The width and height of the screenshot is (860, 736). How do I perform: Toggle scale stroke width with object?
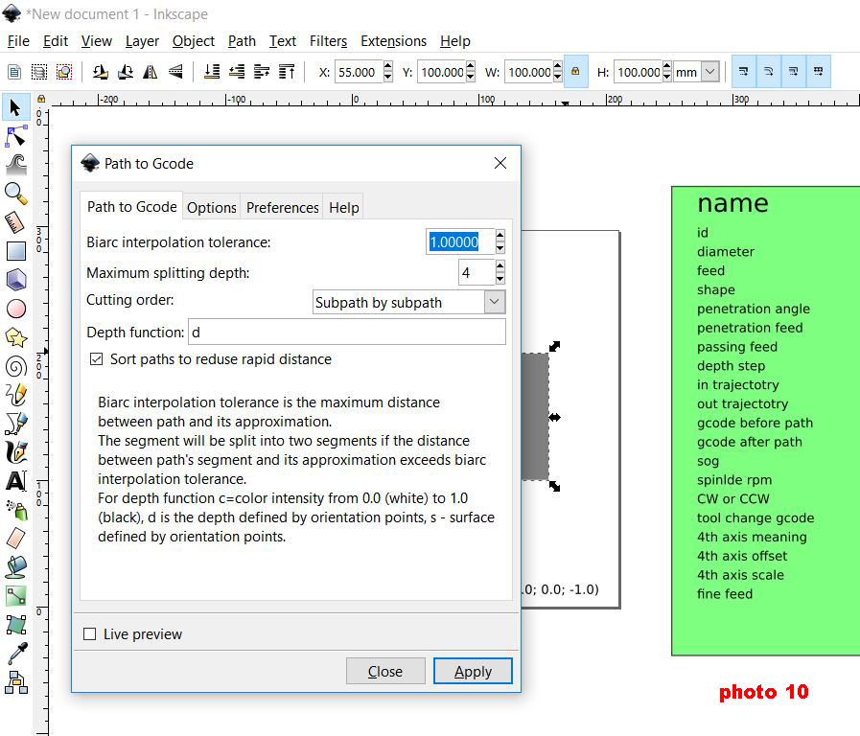[x=744, y=72]
